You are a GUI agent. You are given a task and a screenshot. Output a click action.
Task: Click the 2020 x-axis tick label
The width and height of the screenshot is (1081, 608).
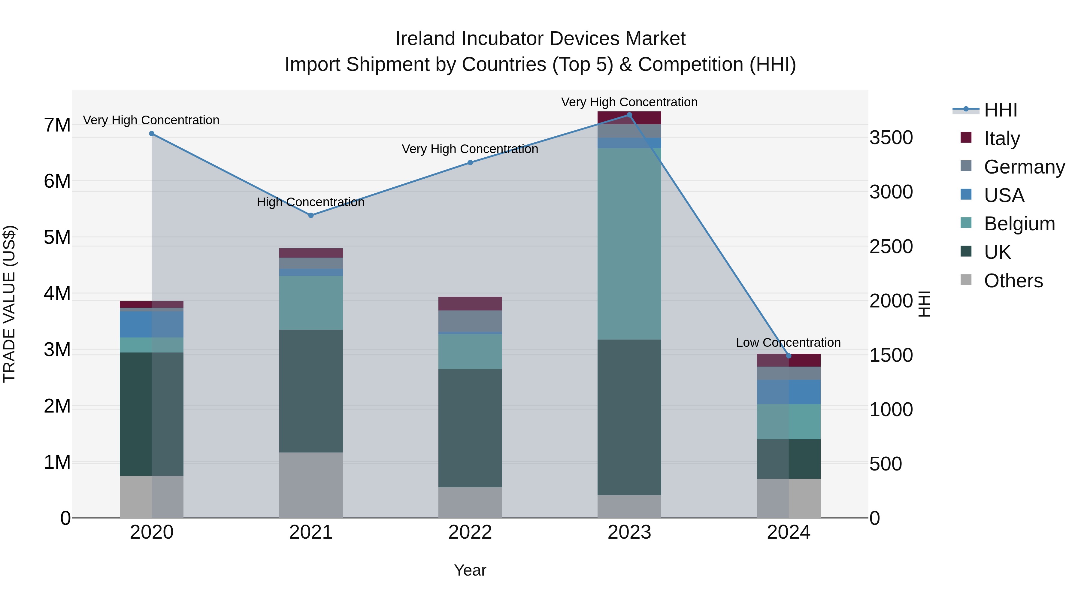pos(152,532)
